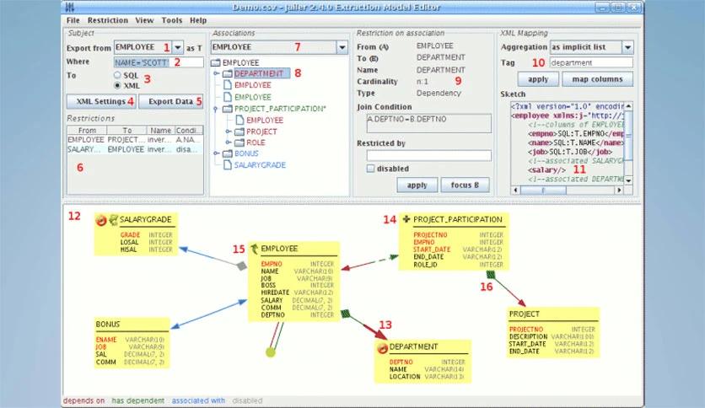705x408 pixels.
Task: Click the red icon on SALARYGRADE table
Action: [101, 220]
